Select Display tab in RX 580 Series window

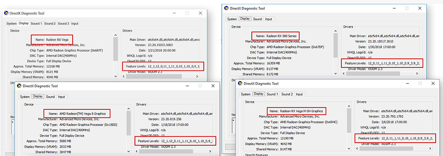tap(245, 19)
